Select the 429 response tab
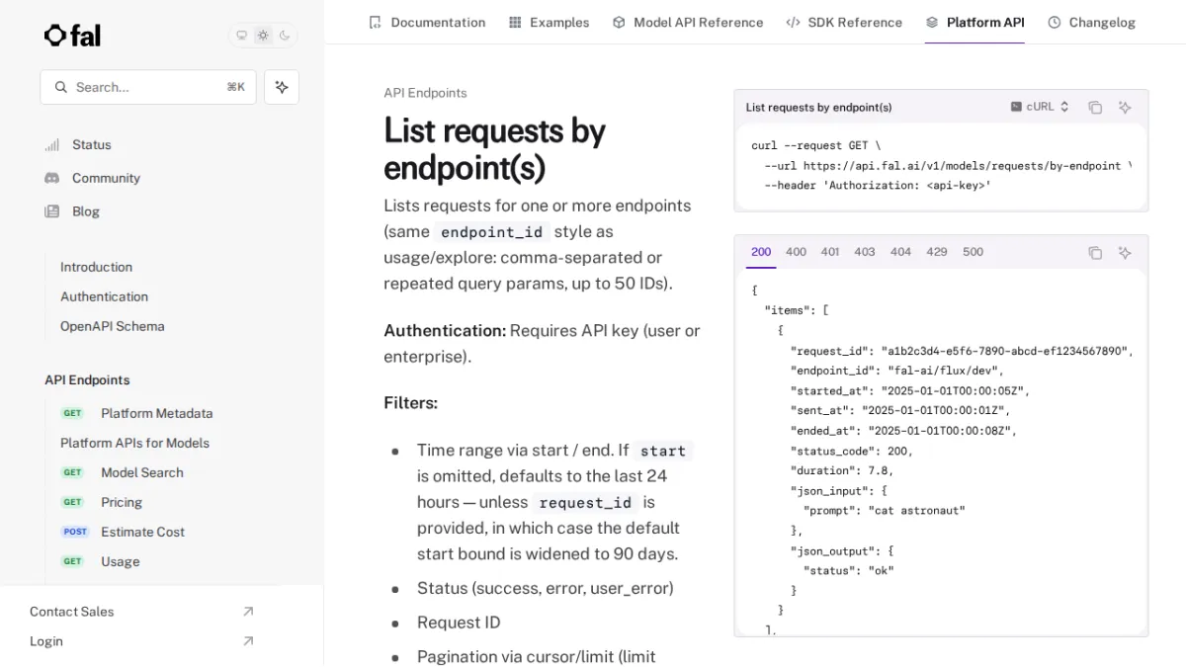The height and width of the screenshot is (667, 1186). [x=937, y=252]
